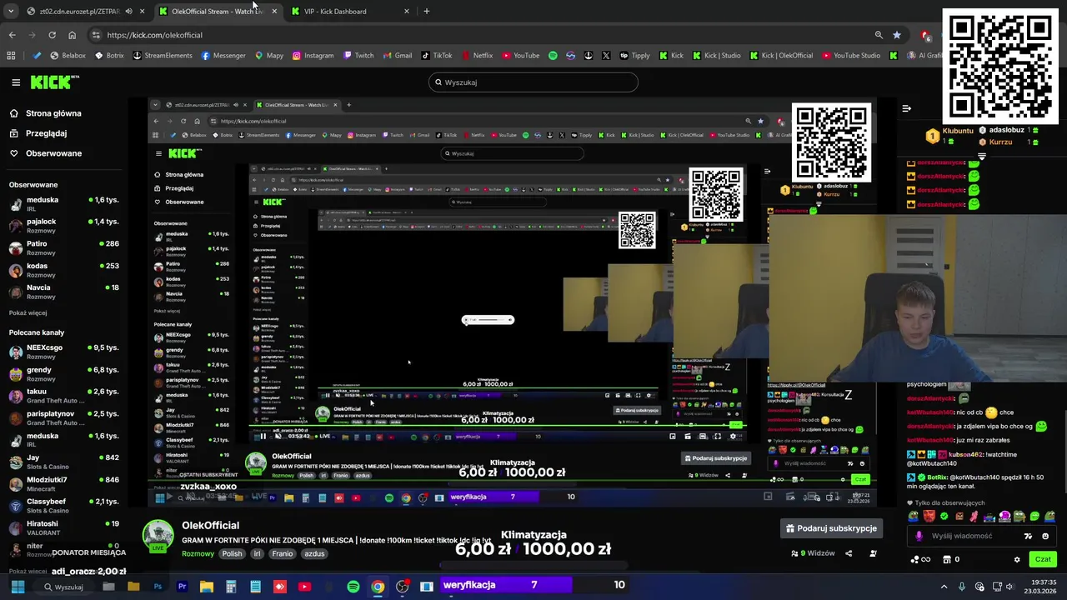Click the Franio tag
This screenshot has width=1067, height=600.
(x=282, y=553)
